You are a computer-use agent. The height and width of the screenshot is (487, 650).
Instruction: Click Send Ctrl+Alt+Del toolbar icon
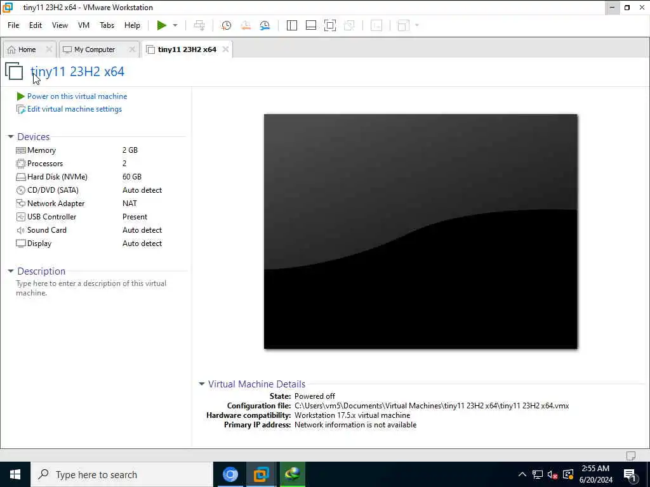click(x=199, y=25)
